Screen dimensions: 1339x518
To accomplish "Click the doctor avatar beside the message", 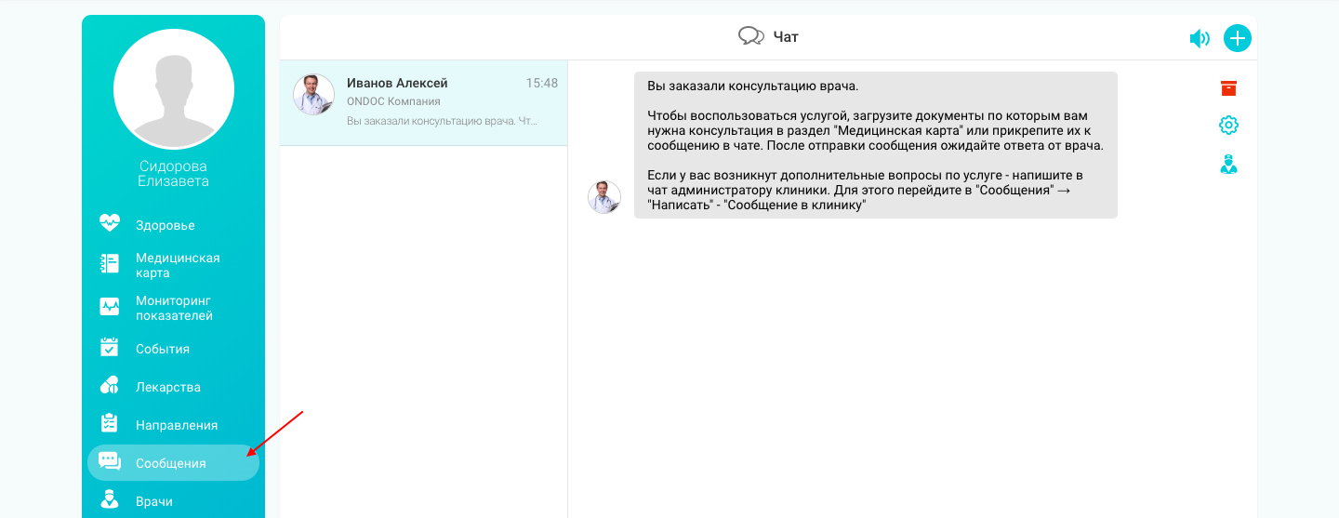I will (x=604, y=197).
